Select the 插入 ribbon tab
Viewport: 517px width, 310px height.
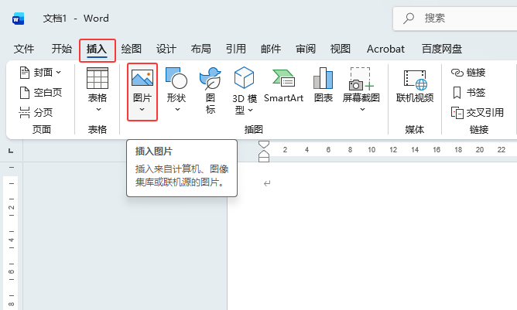(x=97, y=49)
